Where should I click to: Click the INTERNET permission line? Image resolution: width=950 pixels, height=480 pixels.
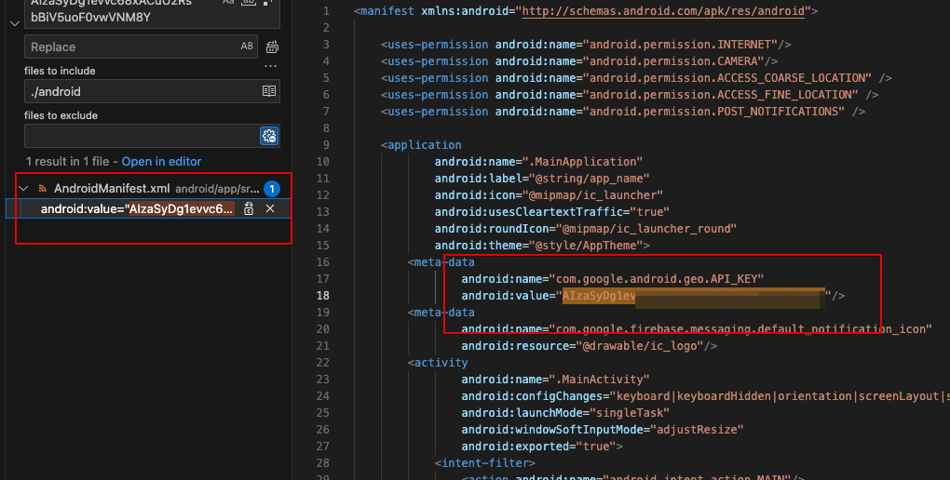coord(586,45)
